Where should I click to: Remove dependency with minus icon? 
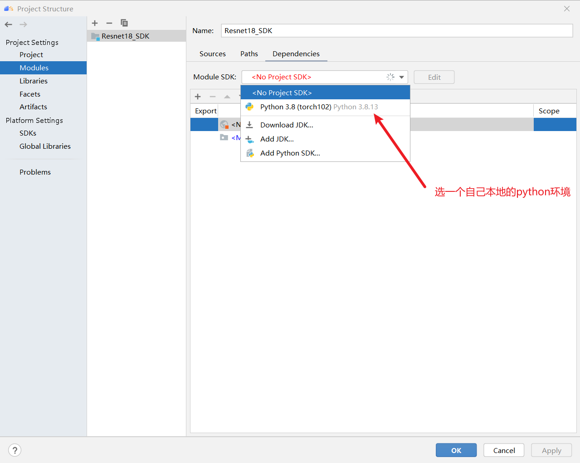213,97
